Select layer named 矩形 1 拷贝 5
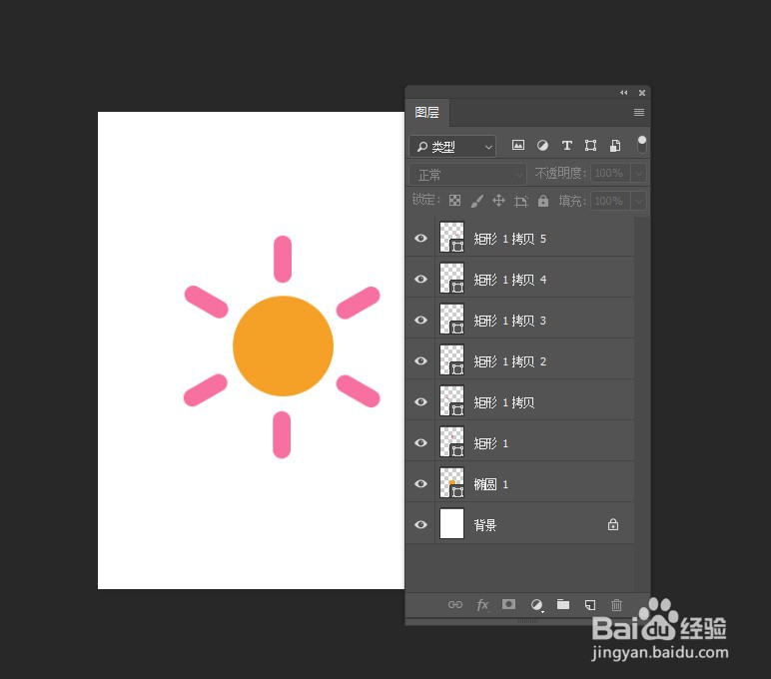771x679 pixels. pyautogui.click(x=510, y=239)
